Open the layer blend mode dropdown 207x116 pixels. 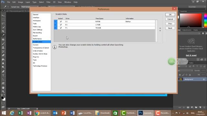(185, 71)
